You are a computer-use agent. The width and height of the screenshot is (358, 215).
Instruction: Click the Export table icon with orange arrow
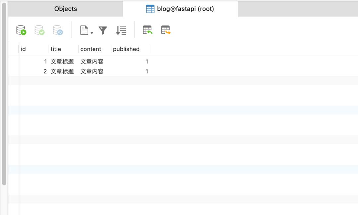[166, 30]
